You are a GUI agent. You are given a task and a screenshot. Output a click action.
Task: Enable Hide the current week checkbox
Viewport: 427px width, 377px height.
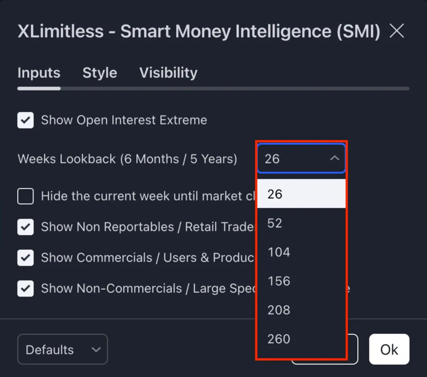tap(26, 196)
